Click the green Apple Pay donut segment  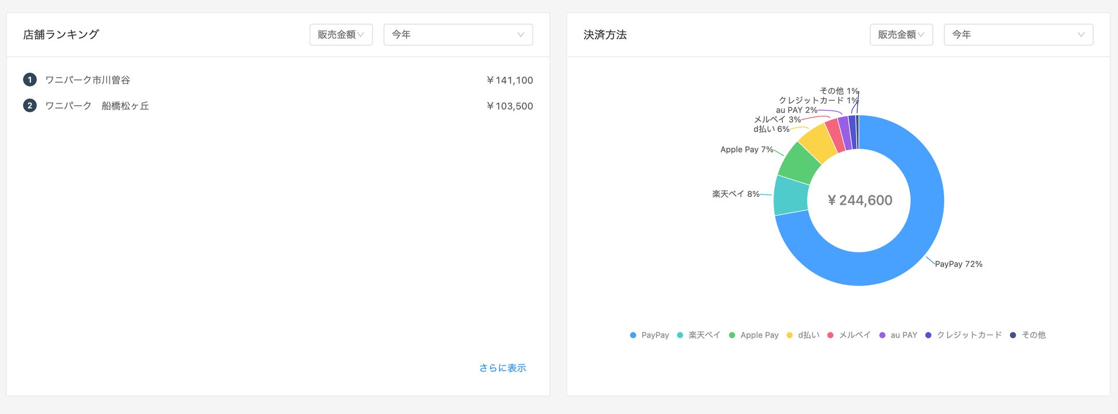(x=800, y=163)
